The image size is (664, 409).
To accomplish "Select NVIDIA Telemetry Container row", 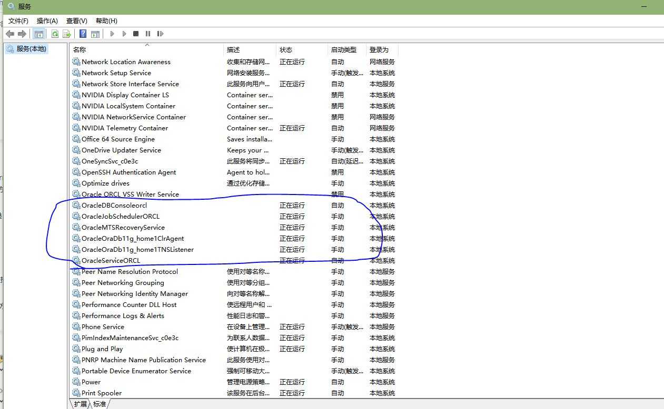I will pos(234,128).
